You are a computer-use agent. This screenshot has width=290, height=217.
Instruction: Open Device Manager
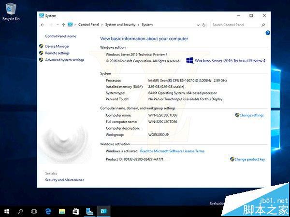tap(58, 46)
